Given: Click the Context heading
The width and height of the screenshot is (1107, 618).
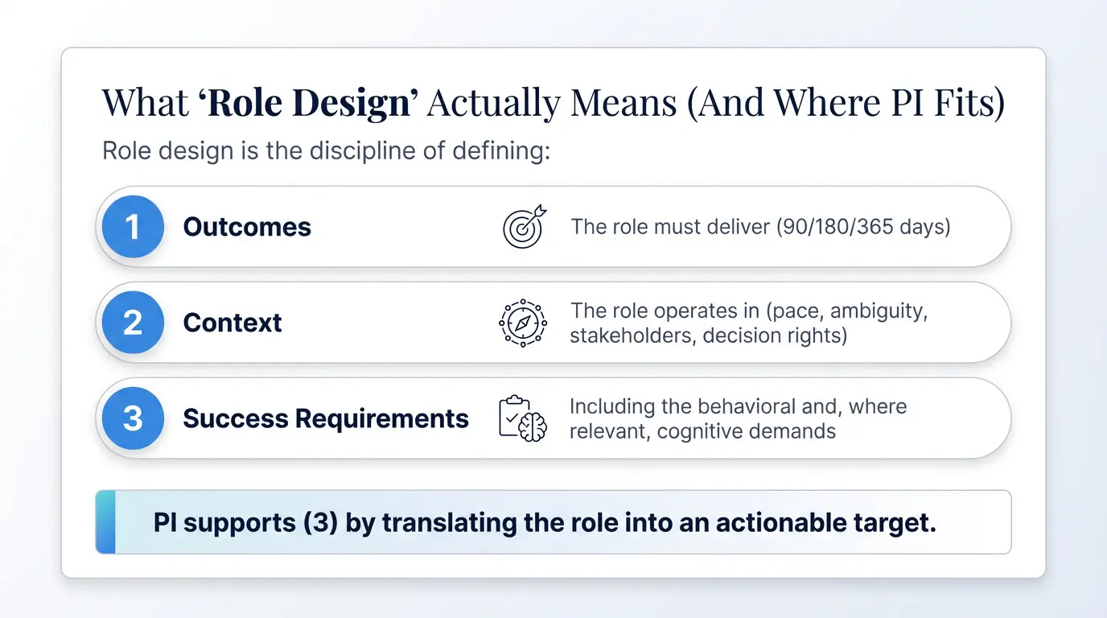Looking at the screenshot, I should [233, 323].
